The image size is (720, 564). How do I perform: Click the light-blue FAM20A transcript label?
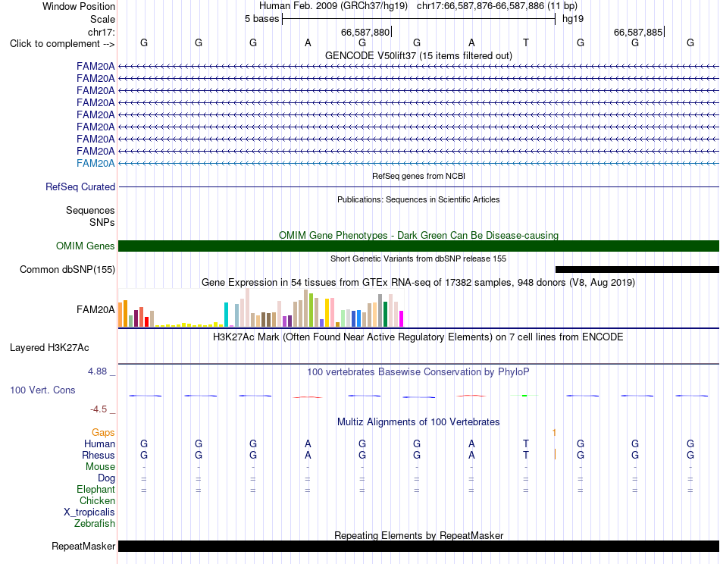(x=95, y=164)
